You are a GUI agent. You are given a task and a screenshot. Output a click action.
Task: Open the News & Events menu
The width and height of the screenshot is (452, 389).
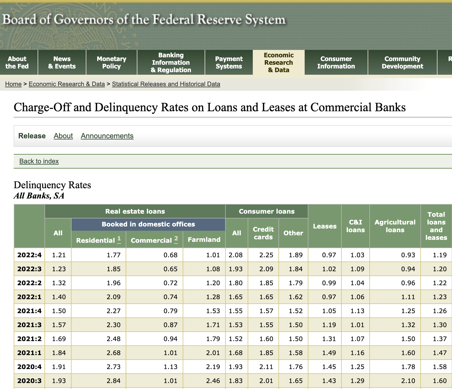tap(62, 62)
